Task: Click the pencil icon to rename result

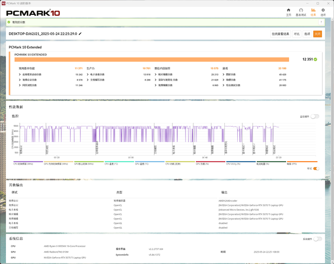Action: 80,34
